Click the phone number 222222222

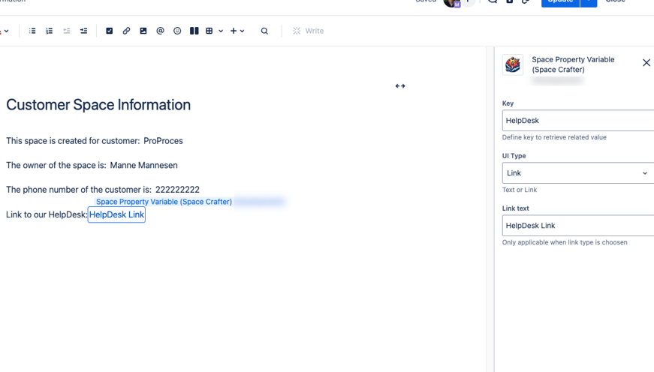(177, 190)
